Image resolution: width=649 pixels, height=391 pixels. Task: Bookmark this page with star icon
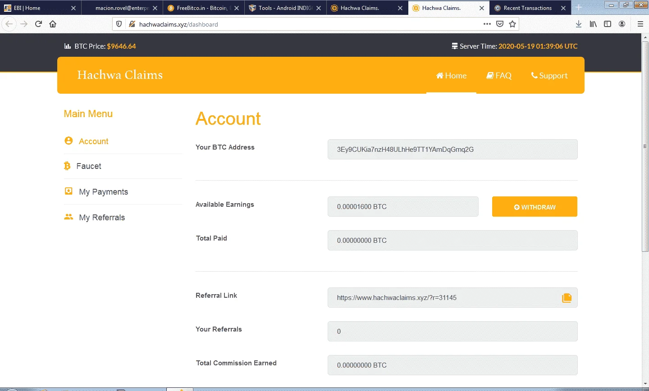click(512, 24)
